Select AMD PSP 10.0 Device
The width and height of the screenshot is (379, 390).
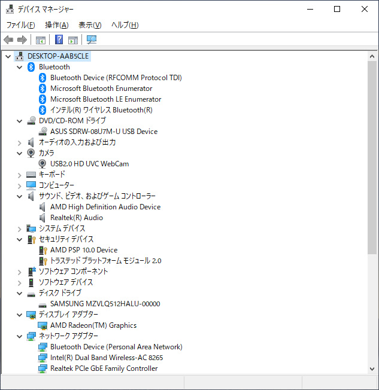click(x=84, y=250)
